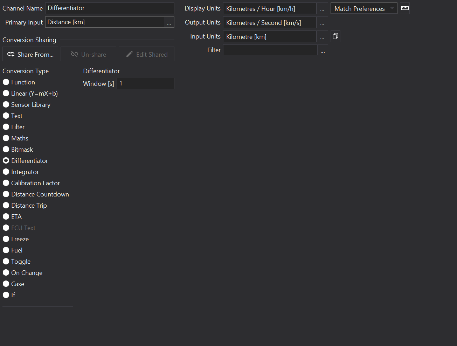Click the Channel Name text field

[x=110, y=8]
